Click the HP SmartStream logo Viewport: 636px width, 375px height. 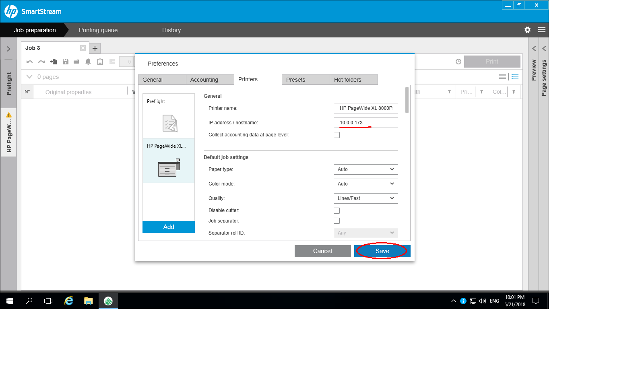click(x=11, y=11)
